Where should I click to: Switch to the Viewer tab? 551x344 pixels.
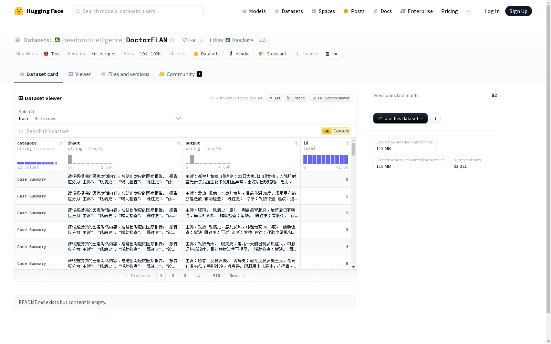(x=80, y=74)
